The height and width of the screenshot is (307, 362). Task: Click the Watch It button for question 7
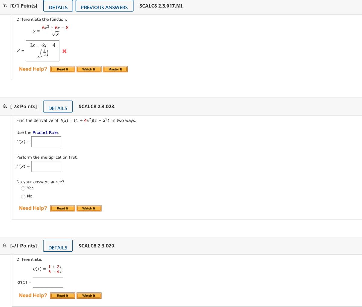(x=88, y=69)
